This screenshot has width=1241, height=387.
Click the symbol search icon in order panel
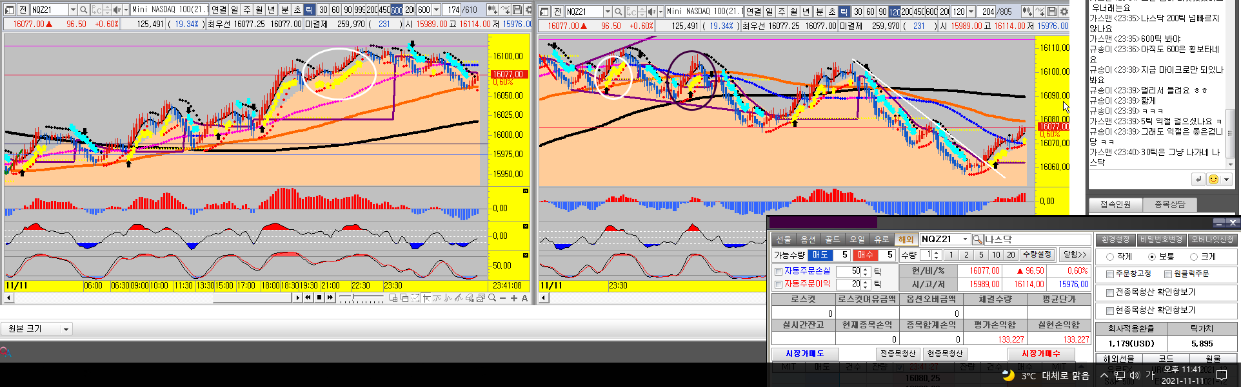(x=978, y=240)
